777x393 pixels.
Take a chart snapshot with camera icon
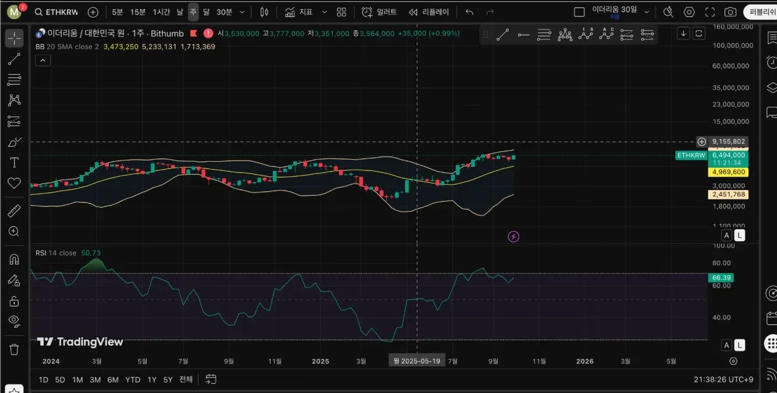(730, 12)
